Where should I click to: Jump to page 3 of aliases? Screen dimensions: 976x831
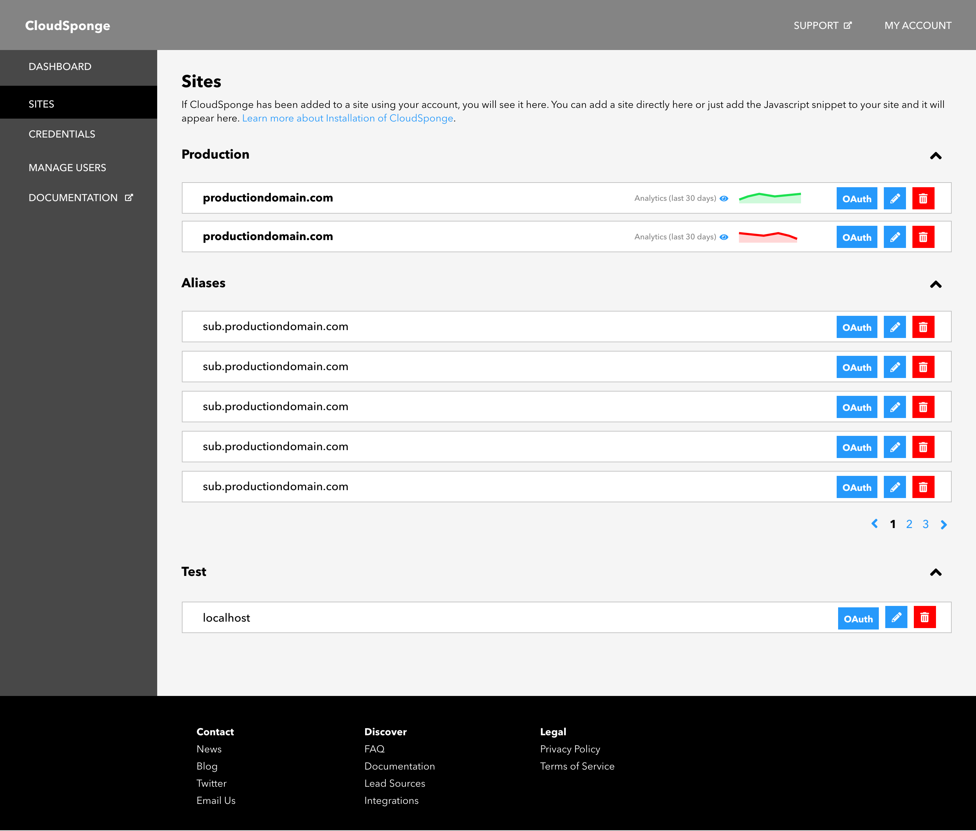pyautogui.click(x=925, y=524)
